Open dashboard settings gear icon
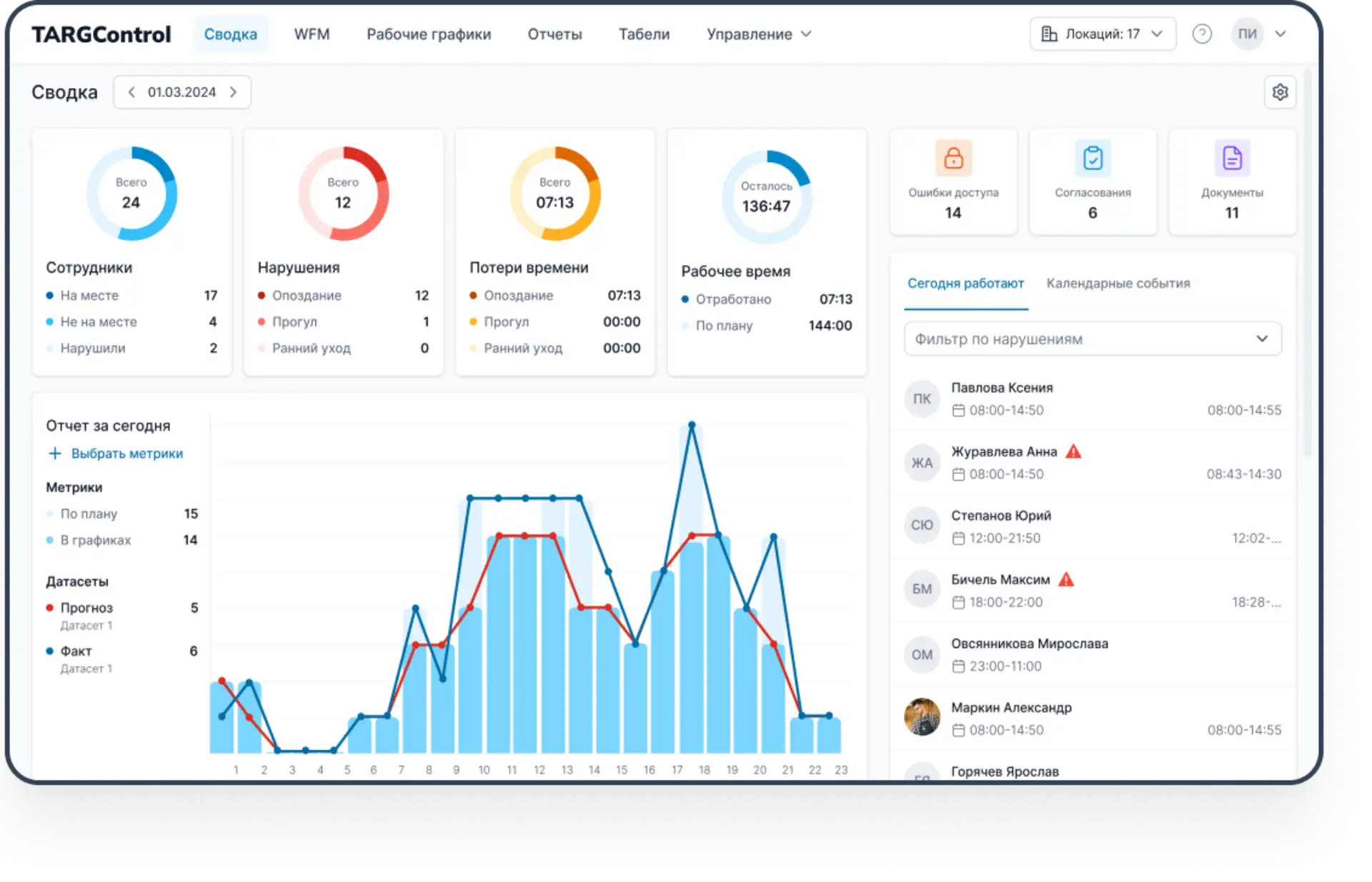 coord(1280,92)
